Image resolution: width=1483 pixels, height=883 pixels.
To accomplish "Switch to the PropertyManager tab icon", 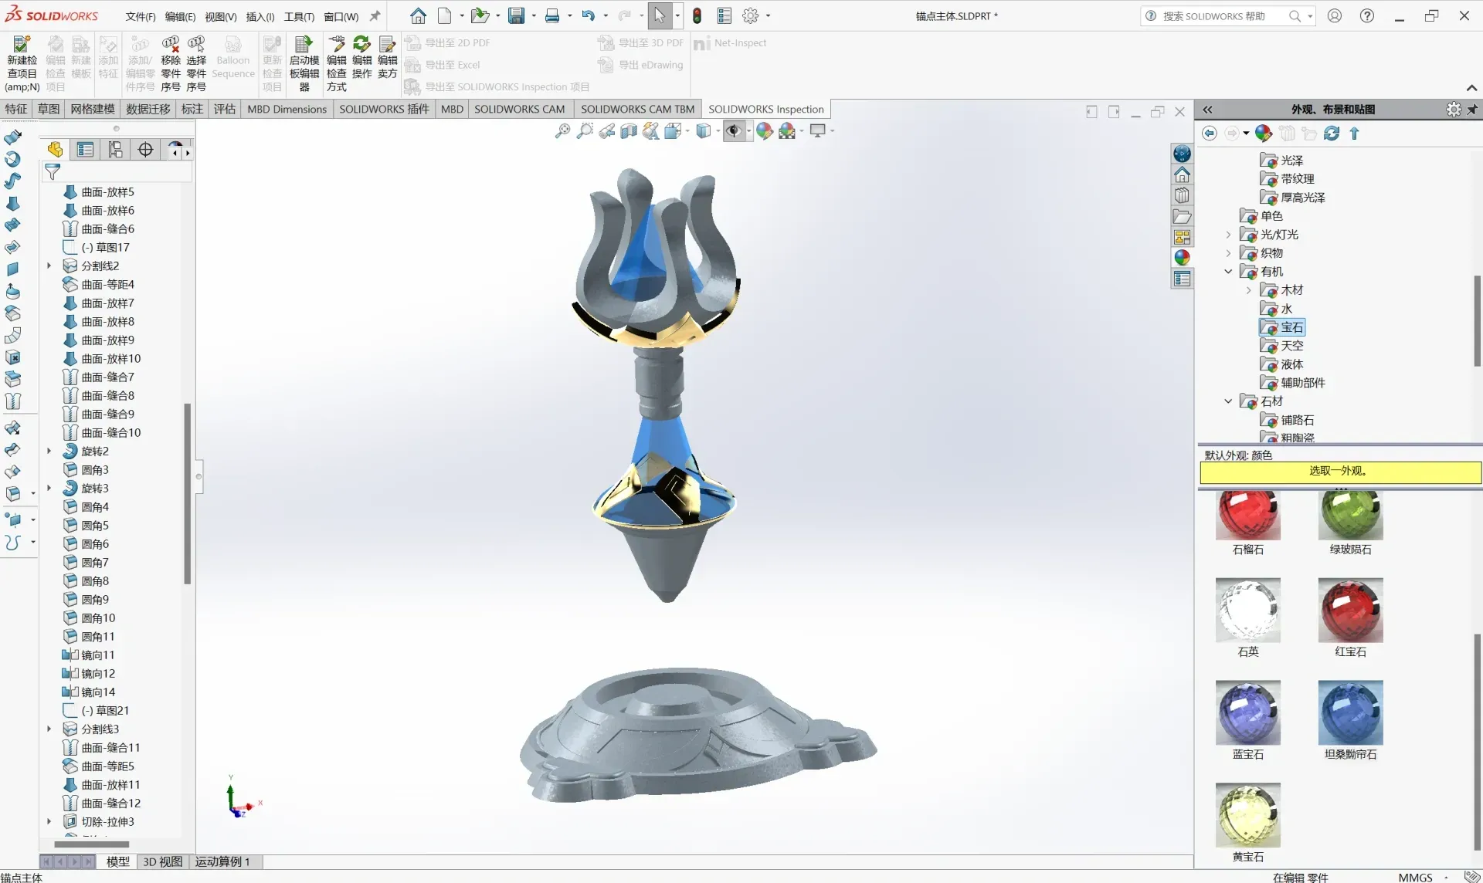I will coord(85,150).
